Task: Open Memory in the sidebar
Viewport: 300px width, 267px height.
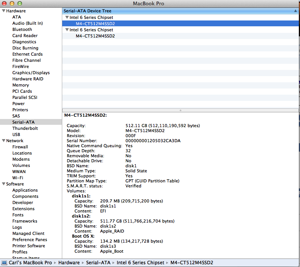Action: [20, 85]
